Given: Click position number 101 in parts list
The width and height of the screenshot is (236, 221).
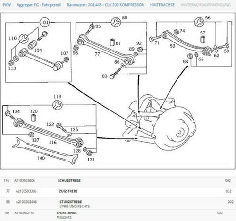Looking at the screenshot, I should click(x=7, y=213).
